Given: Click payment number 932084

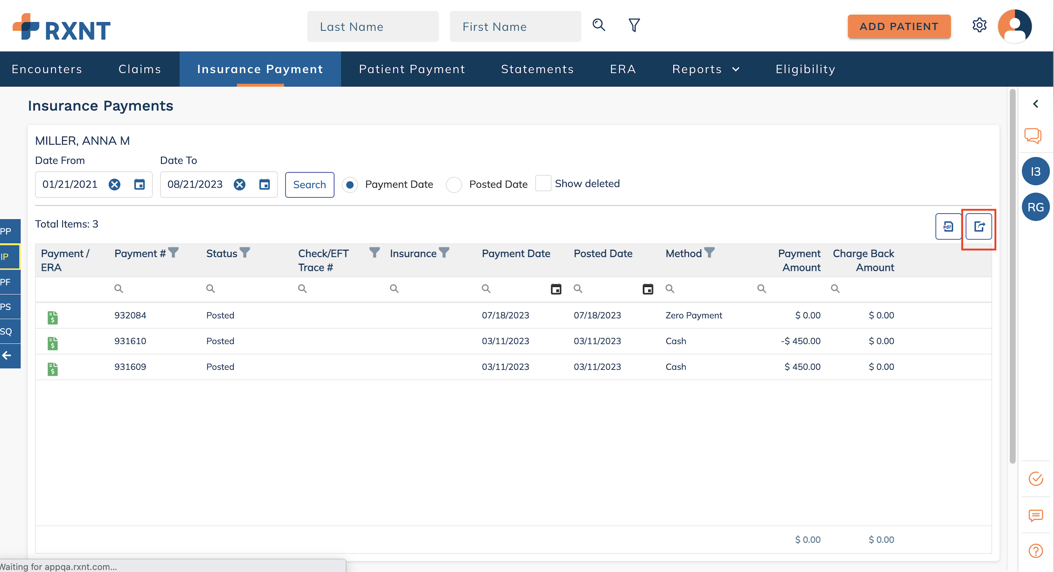Looking at the screenshot, I should (130, 316).
